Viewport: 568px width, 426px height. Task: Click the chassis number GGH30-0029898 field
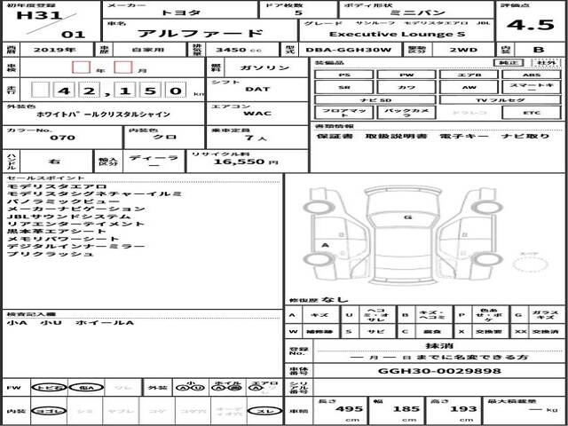[439, 371]
